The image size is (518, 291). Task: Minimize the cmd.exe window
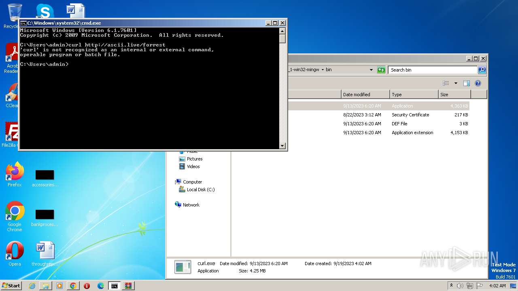tap(269, 23)
